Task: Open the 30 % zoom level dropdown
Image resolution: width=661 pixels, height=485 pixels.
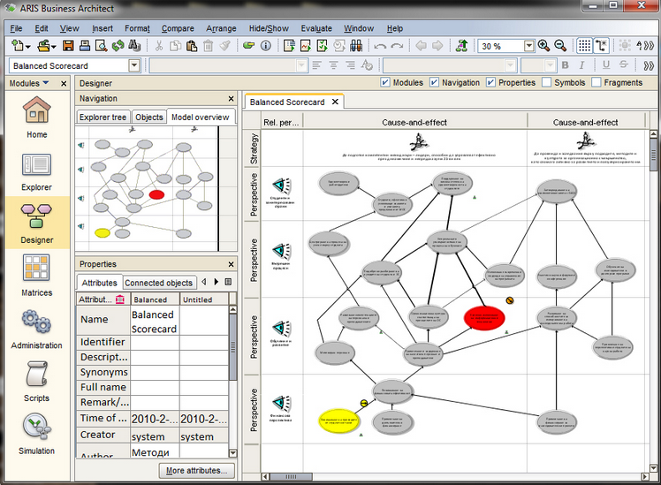Action: [529, 46]
